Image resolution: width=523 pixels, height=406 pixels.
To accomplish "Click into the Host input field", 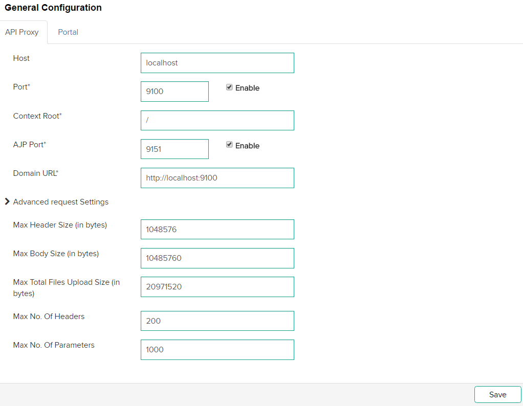I will point(217,62).
